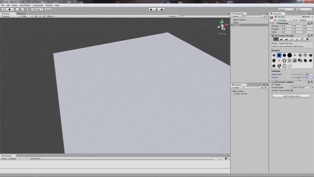314x177 pixels.
Task: Select Paint Texture terrain tool icon
Action: pyautogui.click(x=291, y=39)
